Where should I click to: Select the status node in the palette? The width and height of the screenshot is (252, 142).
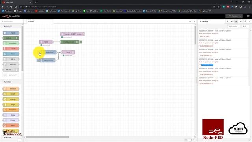click(11, 54)
